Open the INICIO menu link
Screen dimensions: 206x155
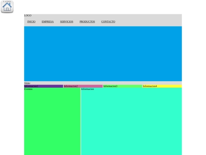tap(31, 21)
